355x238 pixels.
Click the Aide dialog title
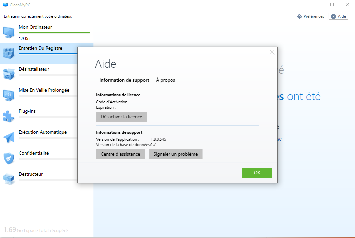(x=106, y=64)
